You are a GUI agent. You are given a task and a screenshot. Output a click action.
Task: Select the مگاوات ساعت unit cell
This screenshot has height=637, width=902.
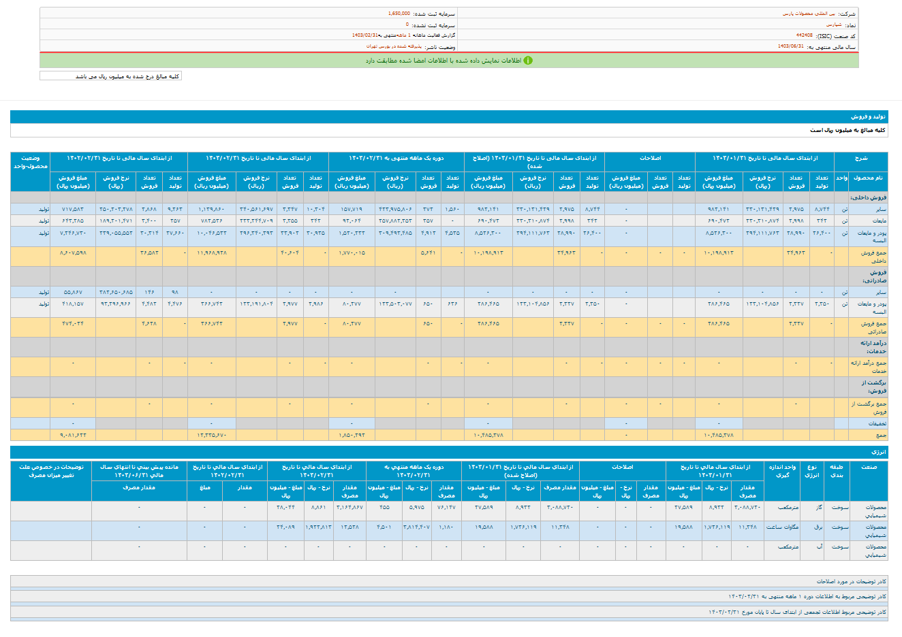tap(782, 527)
